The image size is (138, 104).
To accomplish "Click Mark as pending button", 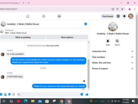I will click(x=23, y=37).
